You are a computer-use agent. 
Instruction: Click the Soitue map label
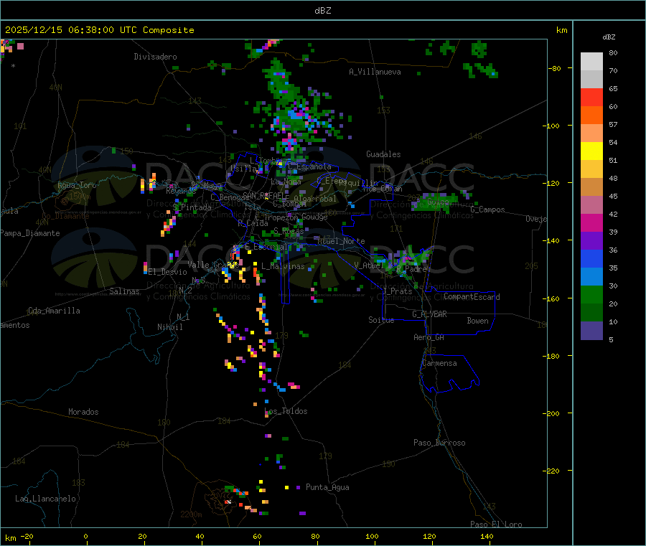pos(382,320)
